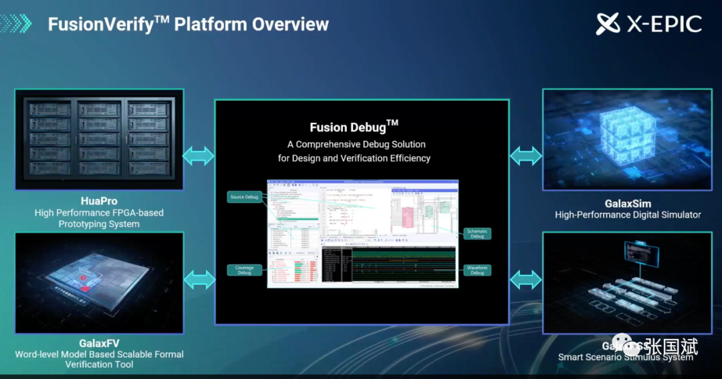Click the HuaPro product name
The height and width of the screenshot is (379, 722).
click(99, 202)
